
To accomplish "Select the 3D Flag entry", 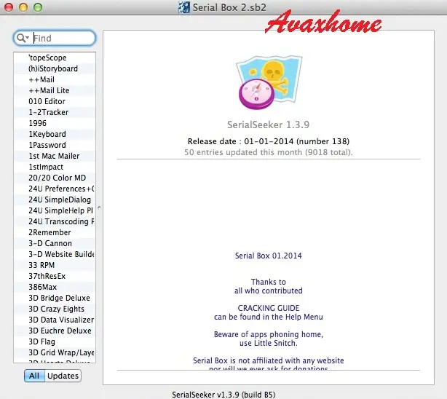I will [55, 341].
